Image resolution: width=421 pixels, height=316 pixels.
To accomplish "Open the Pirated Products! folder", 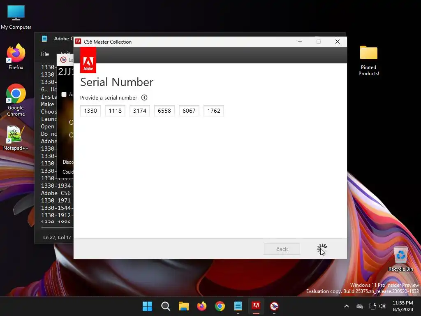I will (x=368, y=61).
